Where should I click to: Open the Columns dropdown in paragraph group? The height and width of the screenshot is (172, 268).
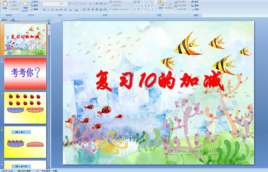click(x=106, y=10)
